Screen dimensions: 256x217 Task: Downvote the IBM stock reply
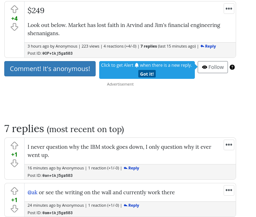coord(14,163)
